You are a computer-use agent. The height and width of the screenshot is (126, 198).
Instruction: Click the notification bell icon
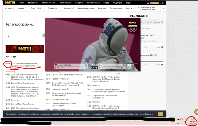(x=197, y=112)
